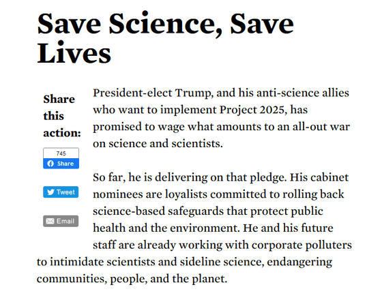Click the 'on science and scientists.' line

(x=158, y=143)
